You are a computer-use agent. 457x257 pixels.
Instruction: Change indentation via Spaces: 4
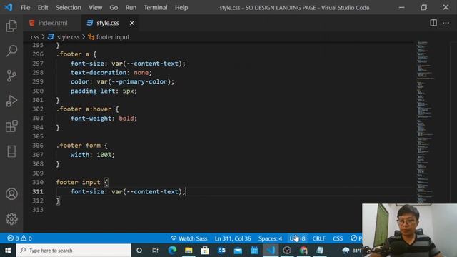(x=270, y=238)
